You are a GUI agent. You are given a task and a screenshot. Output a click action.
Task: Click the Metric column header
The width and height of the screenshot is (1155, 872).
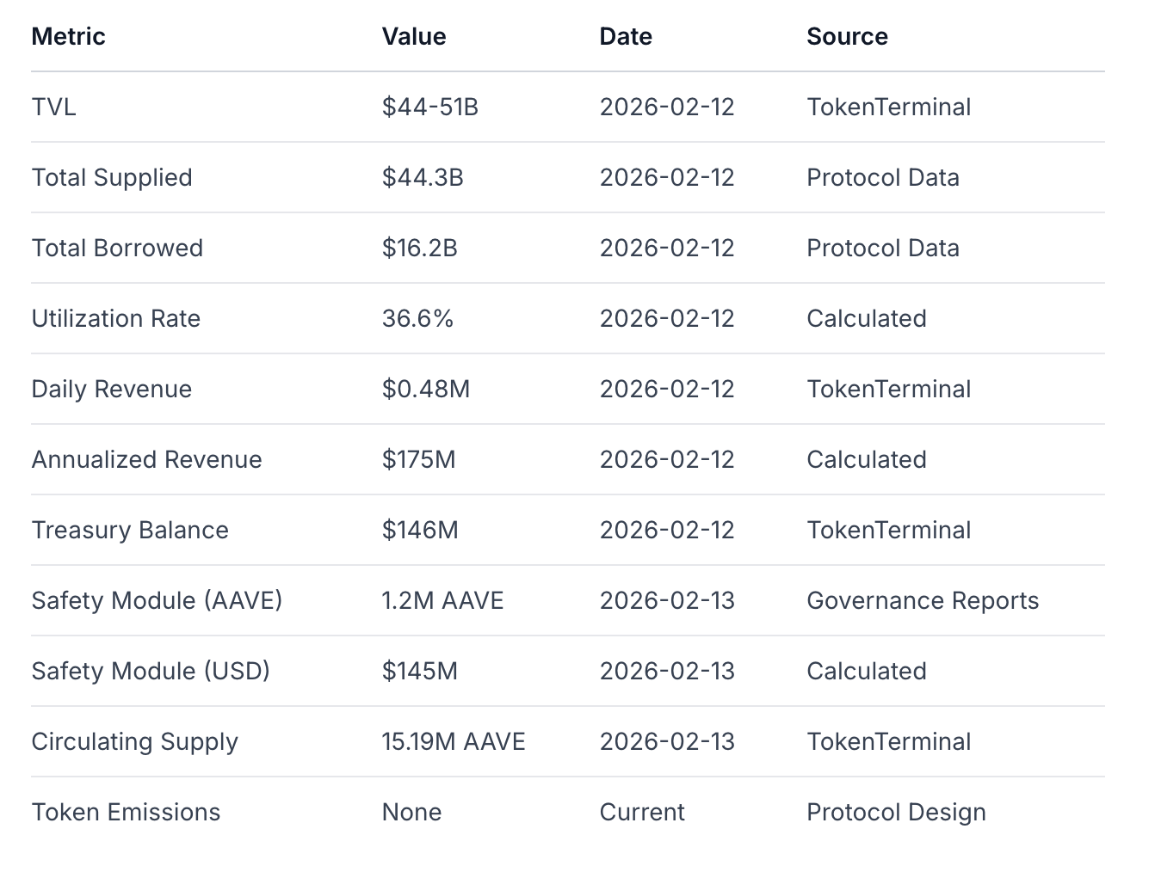pyautogui.click(x=68, y=36)
